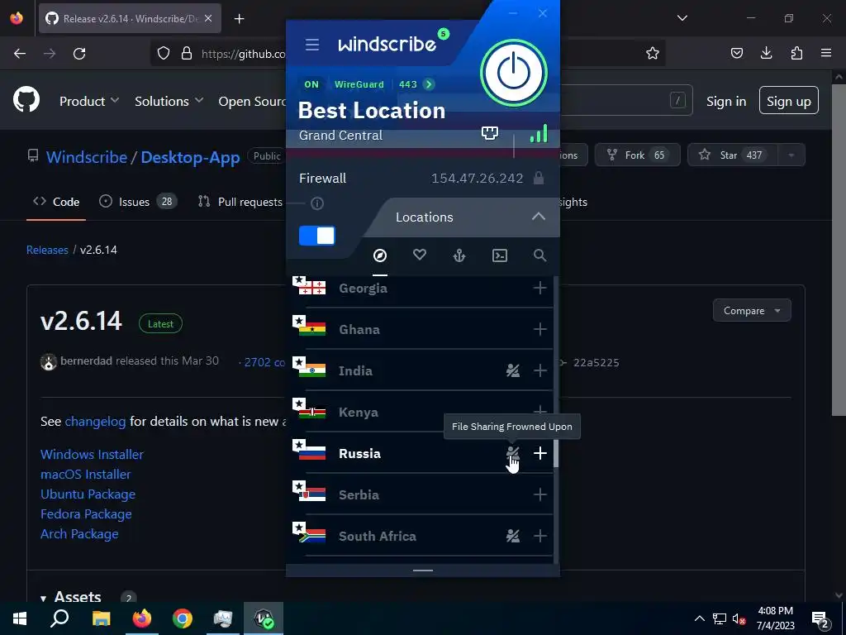Go back in Firefox
846x635 pixels.
pos(20,54)
